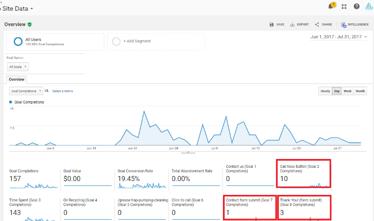
Task: Click the SHARE button label
Action: [x=327, y=25]
